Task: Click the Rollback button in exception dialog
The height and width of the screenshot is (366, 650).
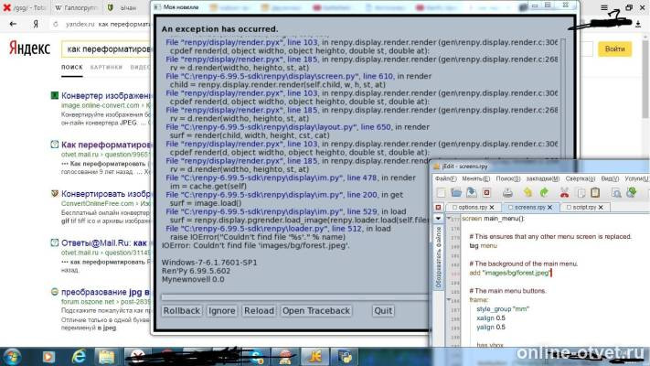Action: point(182,311)
